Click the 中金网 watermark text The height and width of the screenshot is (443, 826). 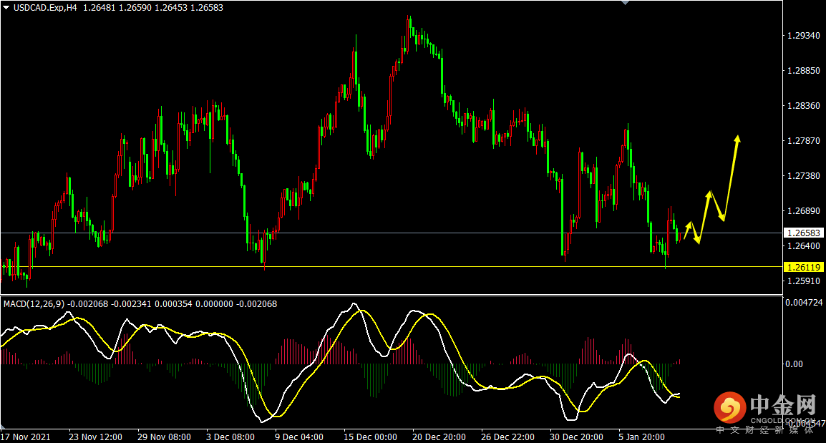tap(782, 405)
